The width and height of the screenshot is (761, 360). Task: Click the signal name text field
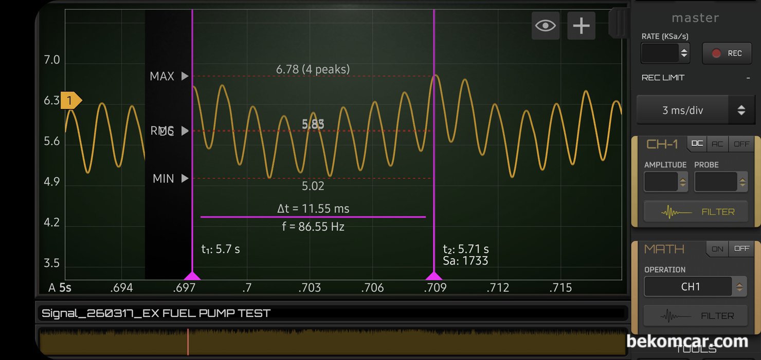tap(333, 313)
